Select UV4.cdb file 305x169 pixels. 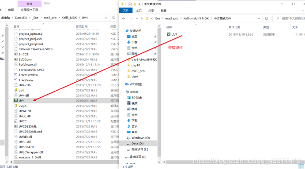[25, 85]
